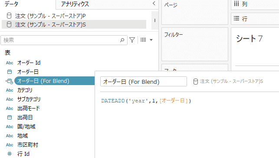This screenshot has width=279, height=158.
Task: Open the アナリティクス pane tab
Action: (x=75, y=4)
